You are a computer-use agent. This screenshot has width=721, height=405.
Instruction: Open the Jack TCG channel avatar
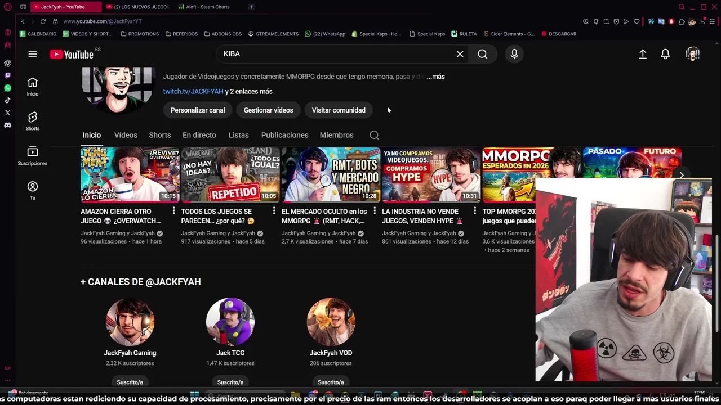click(x=230, y=322)
